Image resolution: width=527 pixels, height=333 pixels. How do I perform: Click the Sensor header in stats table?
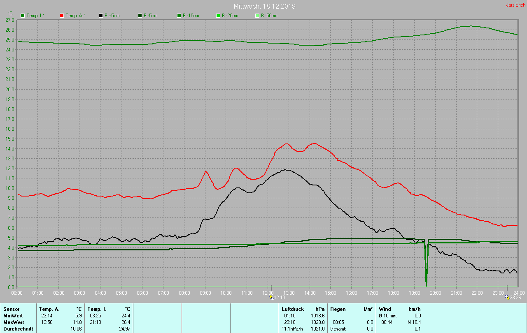[11, 309]
